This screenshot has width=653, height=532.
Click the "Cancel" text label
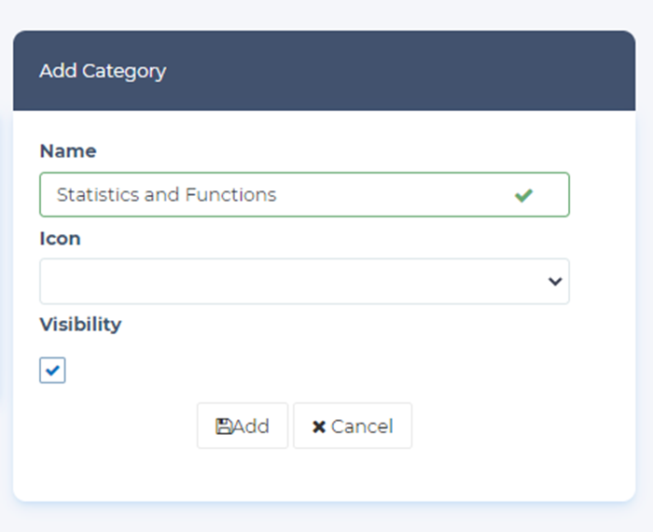(x=362, y=427)
